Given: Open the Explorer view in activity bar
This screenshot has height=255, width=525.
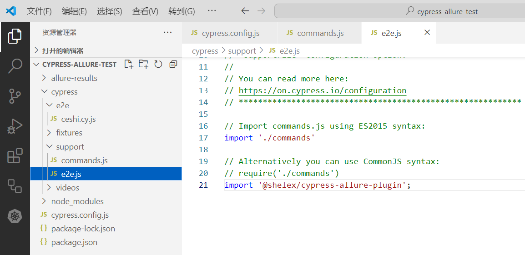Looking at the screenshot, I should tap(15, 36).
